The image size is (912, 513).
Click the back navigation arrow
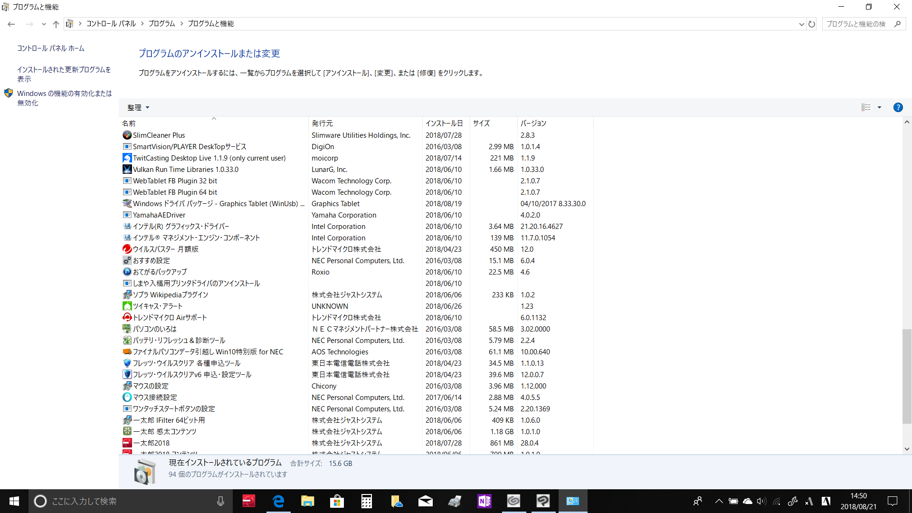click(11, 24)
